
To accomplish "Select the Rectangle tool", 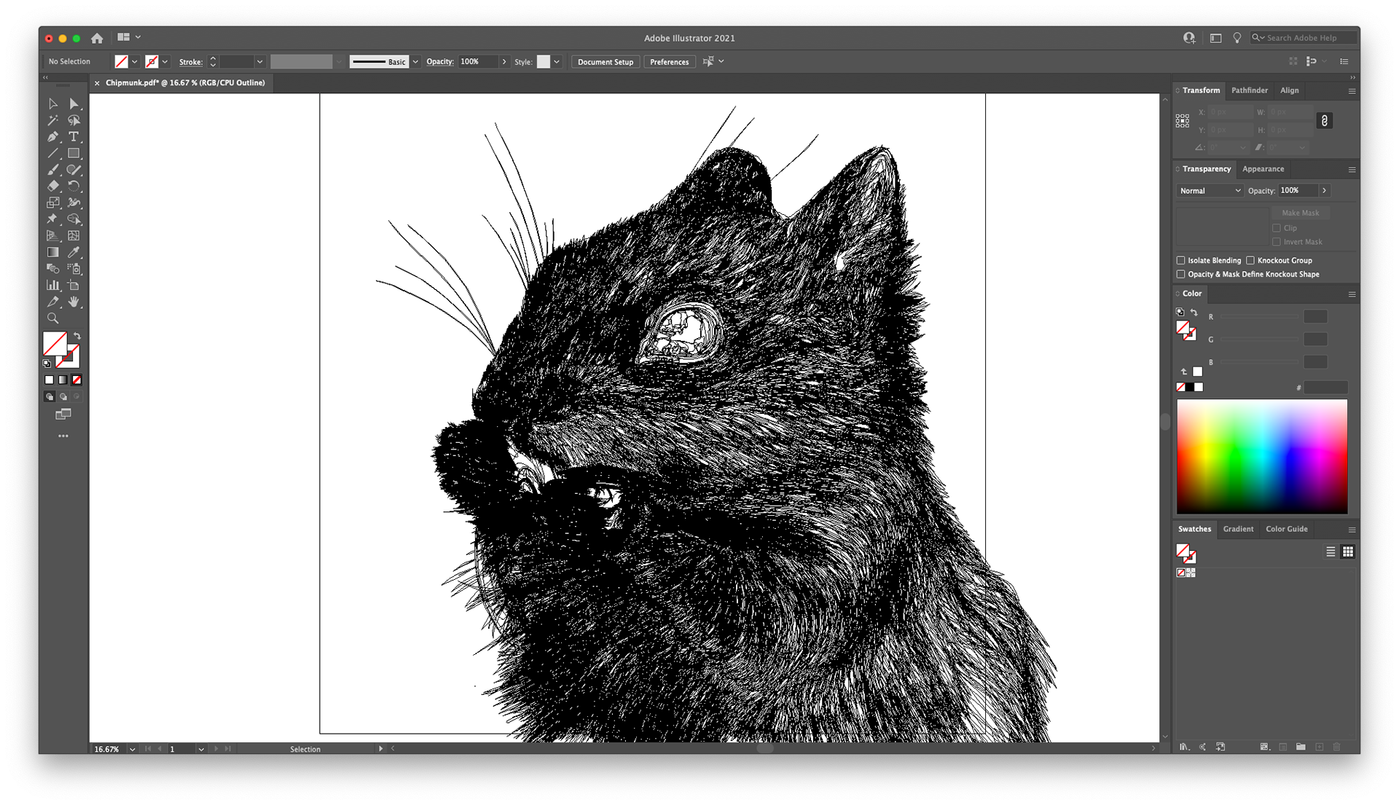I will (x=74, y=154).
